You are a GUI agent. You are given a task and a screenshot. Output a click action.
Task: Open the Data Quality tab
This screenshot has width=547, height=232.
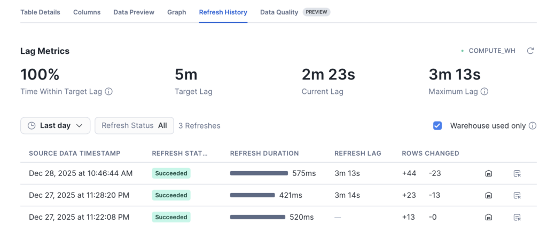click(279, 12)
